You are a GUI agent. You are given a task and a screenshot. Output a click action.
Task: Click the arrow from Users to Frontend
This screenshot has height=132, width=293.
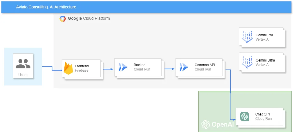point(52,68)
